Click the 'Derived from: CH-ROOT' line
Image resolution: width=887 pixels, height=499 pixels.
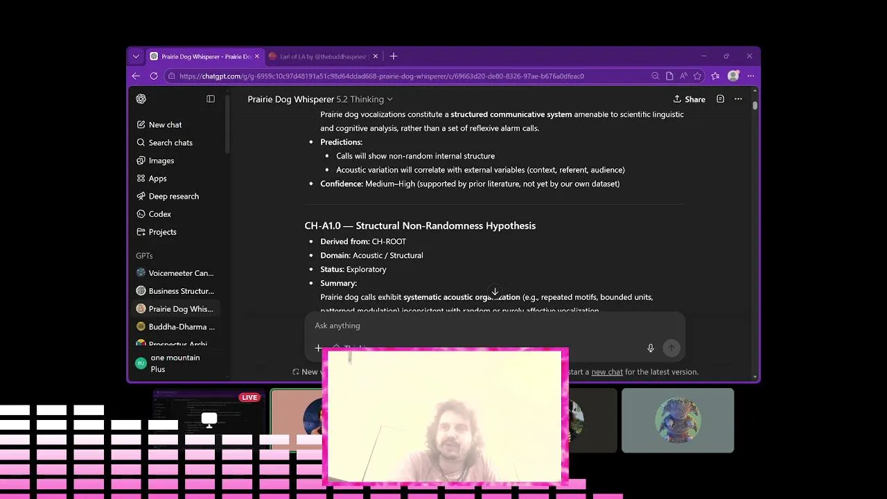(363, 241)
